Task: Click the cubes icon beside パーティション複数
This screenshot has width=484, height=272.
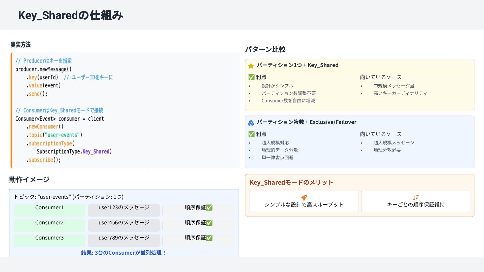Action: [251, 123]
